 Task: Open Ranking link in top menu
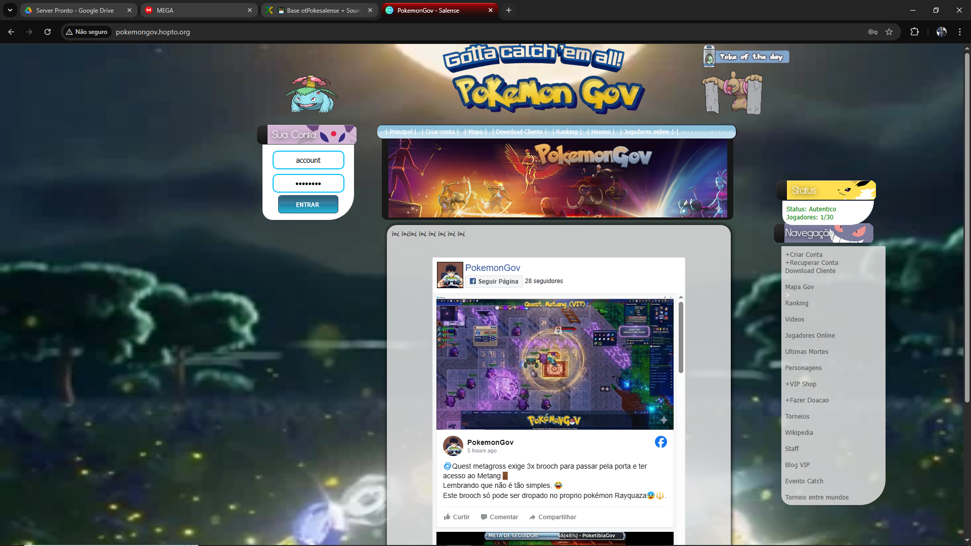566,132
